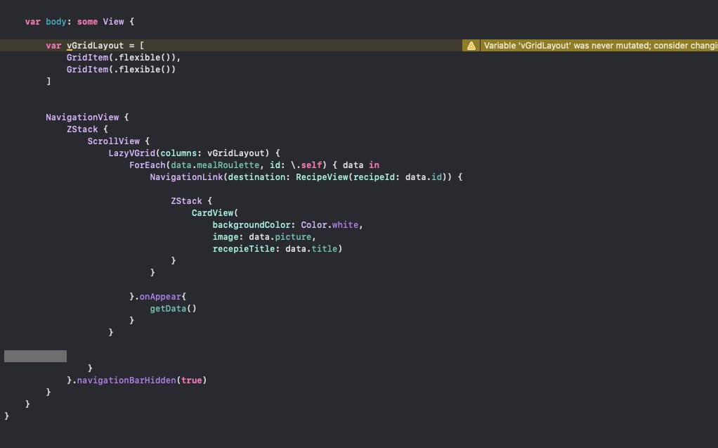Viewport: 718px width, 448px height.
Task: Click the NavigationView keyword
Action: [82, 117]
